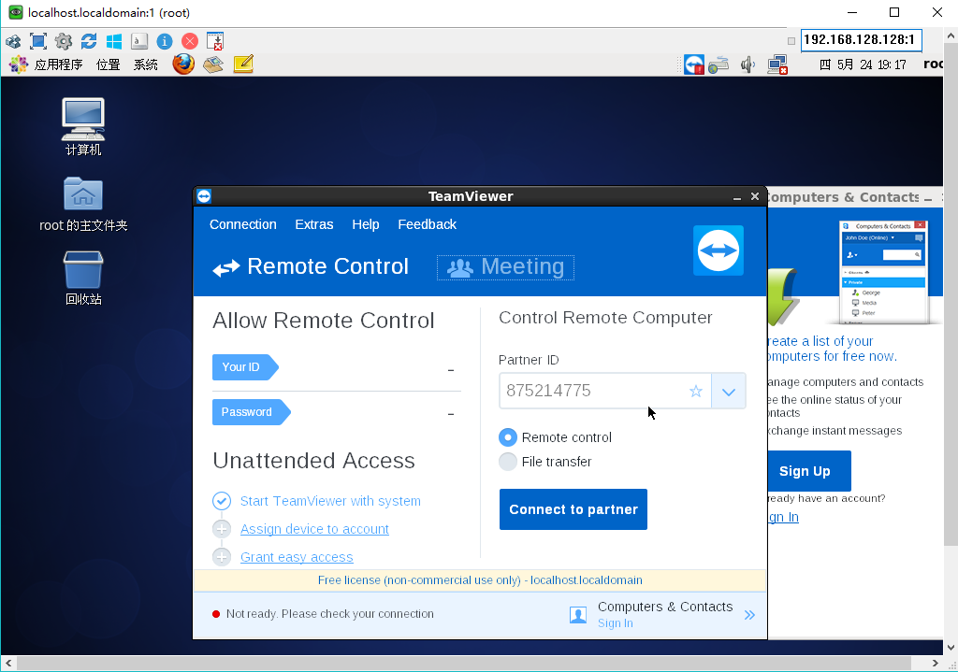Image resolution: width=958 pixels, height=672 pixels.
Task: Toggle the Start TeamViewer with system checkmark
Action: click(222, 501)
